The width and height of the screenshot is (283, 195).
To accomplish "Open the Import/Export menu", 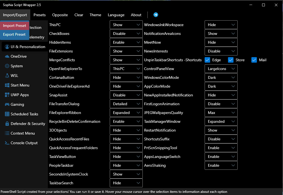I will click(15, 15).
